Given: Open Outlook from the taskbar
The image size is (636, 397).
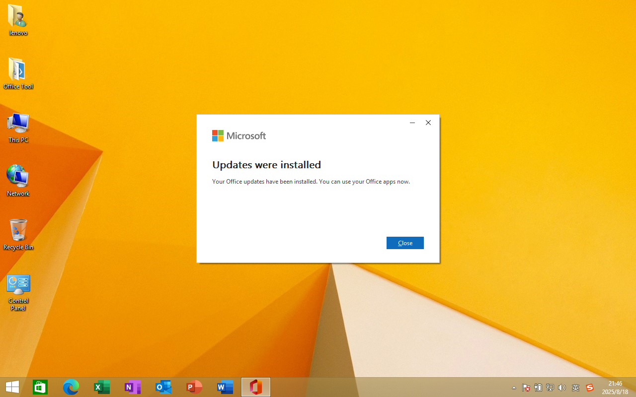Looking at the screenshot, I should (x=163, y=387).
